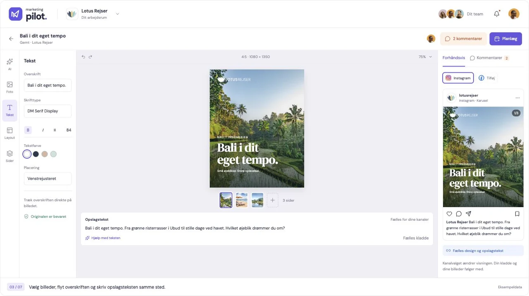Add a new page with plus
The height and width of the screenshot is (296, 529).
tap(272, 200)
